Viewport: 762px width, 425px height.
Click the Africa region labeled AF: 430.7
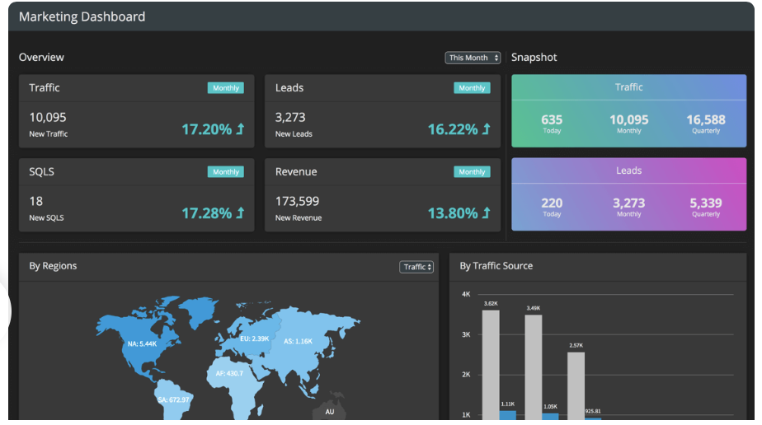pyautogui.click(x=228, y=373)
